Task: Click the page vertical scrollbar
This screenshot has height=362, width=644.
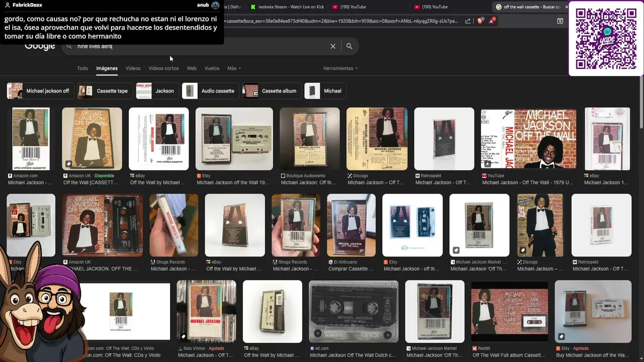Action: click(641, 103)
